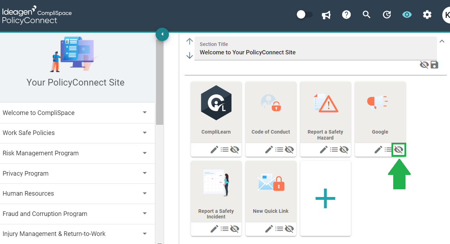This screenshot has height=244, width=450.
Task: Expand Injury Management & Return-to-Work dropdown arrow
Action: 145,234
